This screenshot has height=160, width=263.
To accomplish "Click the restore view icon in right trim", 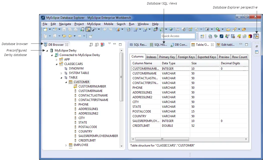I will (x=257, y=46).
